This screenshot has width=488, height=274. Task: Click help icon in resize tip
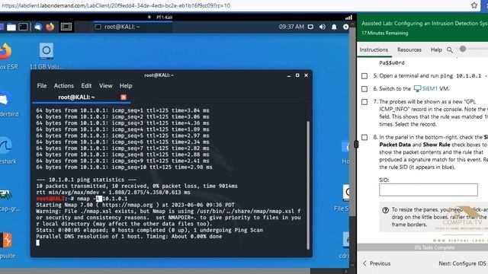pos(385,210)
